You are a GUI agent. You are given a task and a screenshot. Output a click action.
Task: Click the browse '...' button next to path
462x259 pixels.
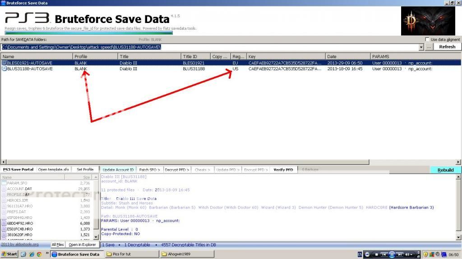[x=429, y=47]
